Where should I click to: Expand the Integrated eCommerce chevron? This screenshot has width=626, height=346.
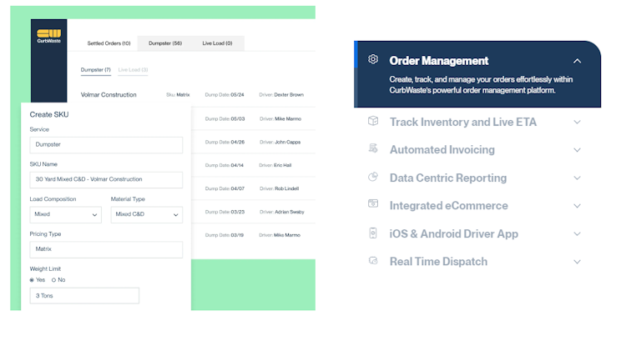[577, 206]
